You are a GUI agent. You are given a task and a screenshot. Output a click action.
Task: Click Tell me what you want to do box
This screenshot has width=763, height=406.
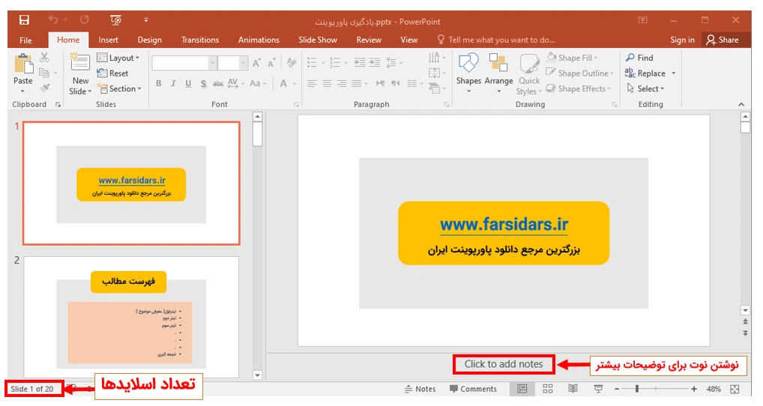(496, 40)
